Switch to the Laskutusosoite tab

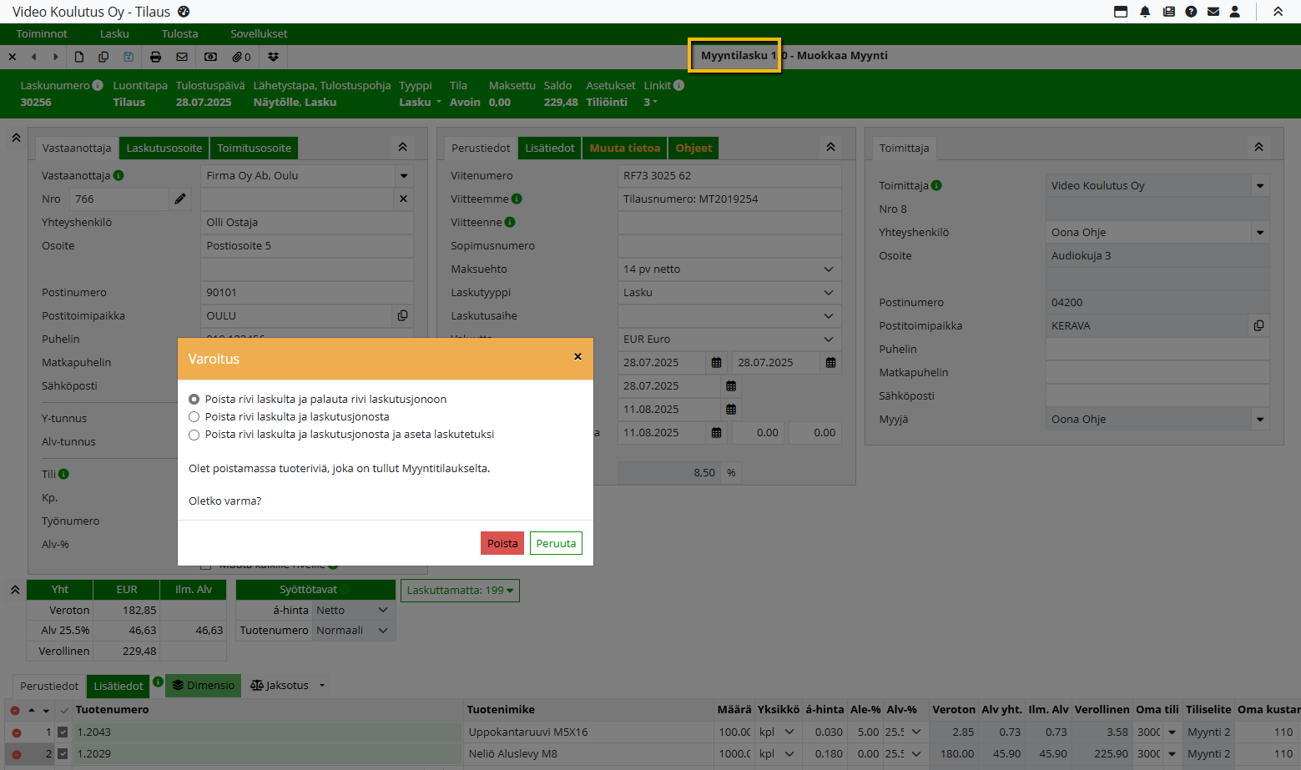coord(164,148)
